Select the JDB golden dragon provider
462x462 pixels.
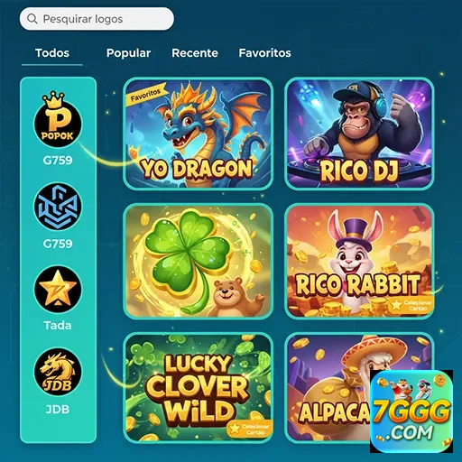[x=58, y=372]
